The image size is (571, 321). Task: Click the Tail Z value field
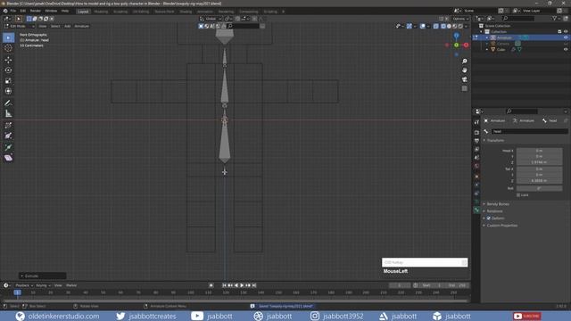coord(539,180)
